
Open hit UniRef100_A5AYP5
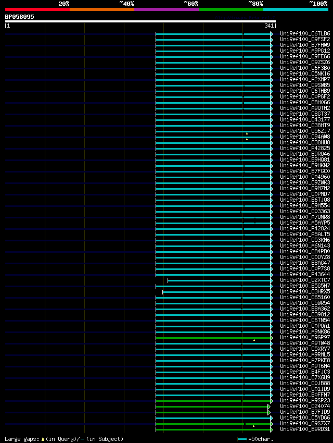(305, 223)
